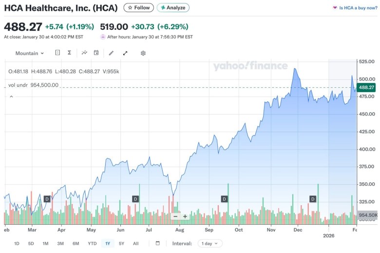380x253 pixels.
Task: Select the YTD range tab
Action: 92,243
